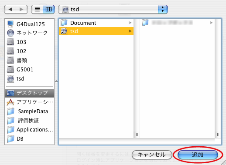Select G4Dual125 computer icon in sidebar
This screenshot has width=226, height=165.
pyautogui.click(x=10, y=24)
